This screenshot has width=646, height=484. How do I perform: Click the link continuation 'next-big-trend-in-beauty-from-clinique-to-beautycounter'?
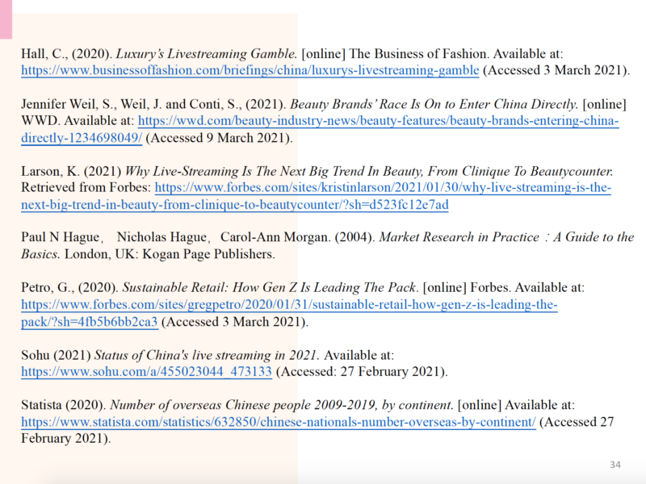[179, 205]
